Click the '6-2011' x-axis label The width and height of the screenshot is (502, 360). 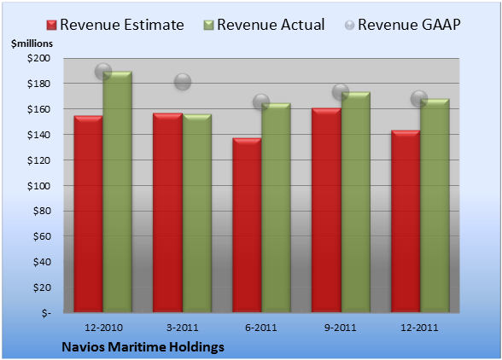(261, 328)
